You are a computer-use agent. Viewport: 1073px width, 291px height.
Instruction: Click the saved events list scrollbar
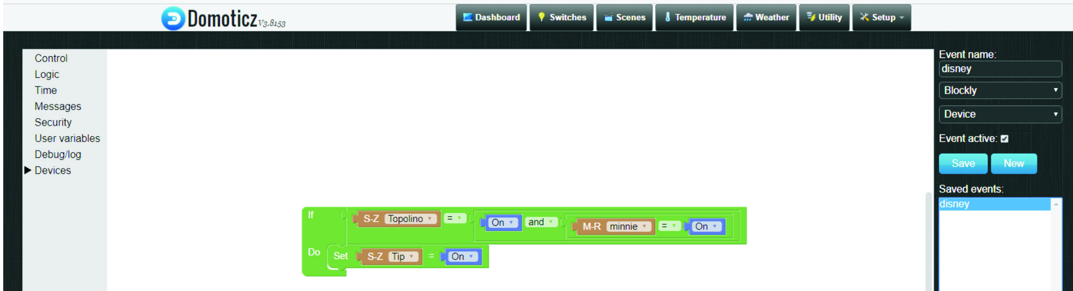coord(1056,245)
